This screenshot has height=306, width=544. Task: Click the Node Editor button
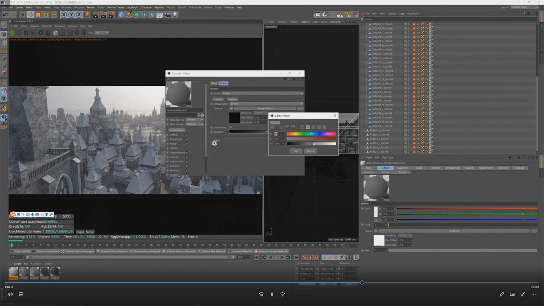tap(177, 130)
